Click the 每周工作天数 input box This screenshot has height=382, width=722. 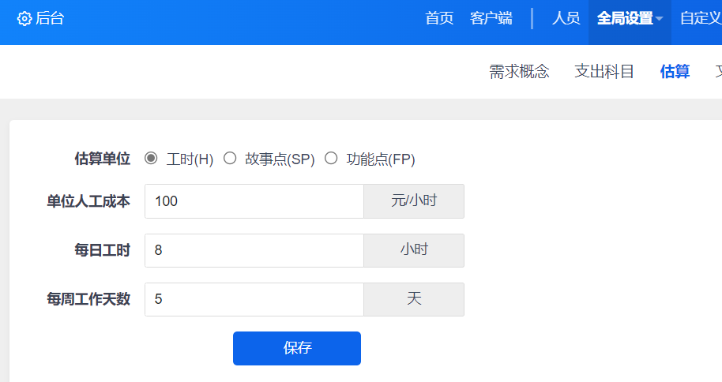pyautogui.click(x=254, y=299)
